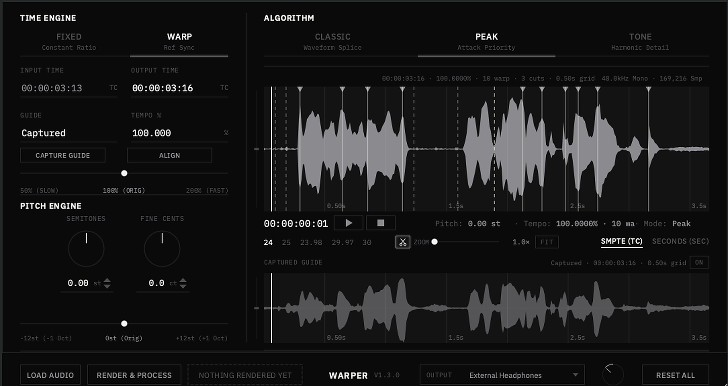Click the 50% (SLOW) tempo label

pos(39,191)
